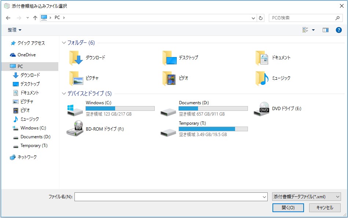Viewport: 348px width, 218px height.
Task: Go back using the left arrow
Action: click(x=8, y=18)
